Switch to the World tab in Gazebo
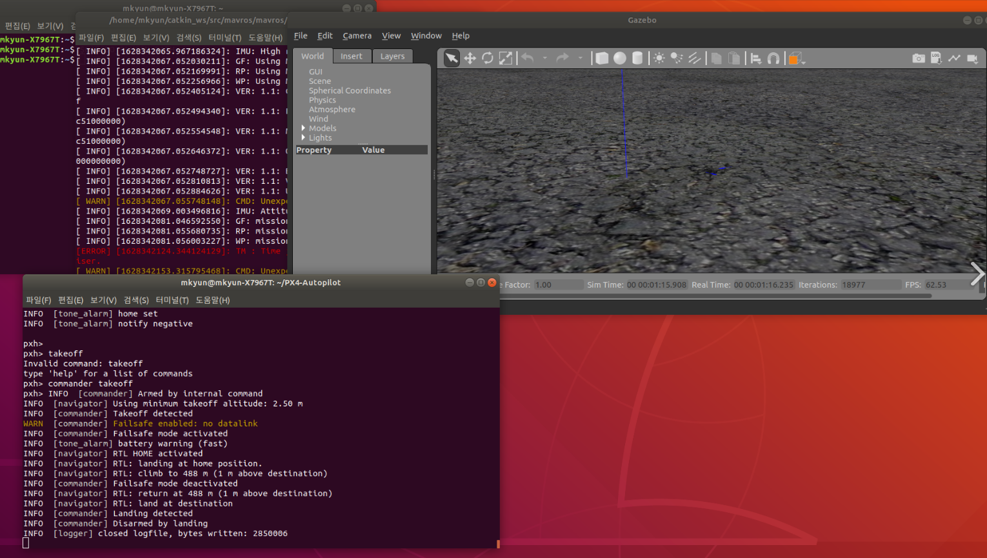 tap(313, 56)
